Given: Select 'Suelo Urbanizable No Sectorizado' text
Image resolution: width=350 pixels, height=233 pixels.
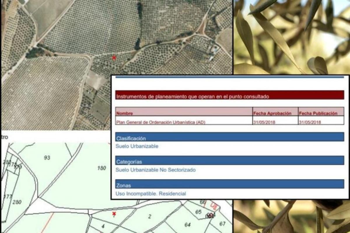Looking at the screenshot, I should point(155,170).
